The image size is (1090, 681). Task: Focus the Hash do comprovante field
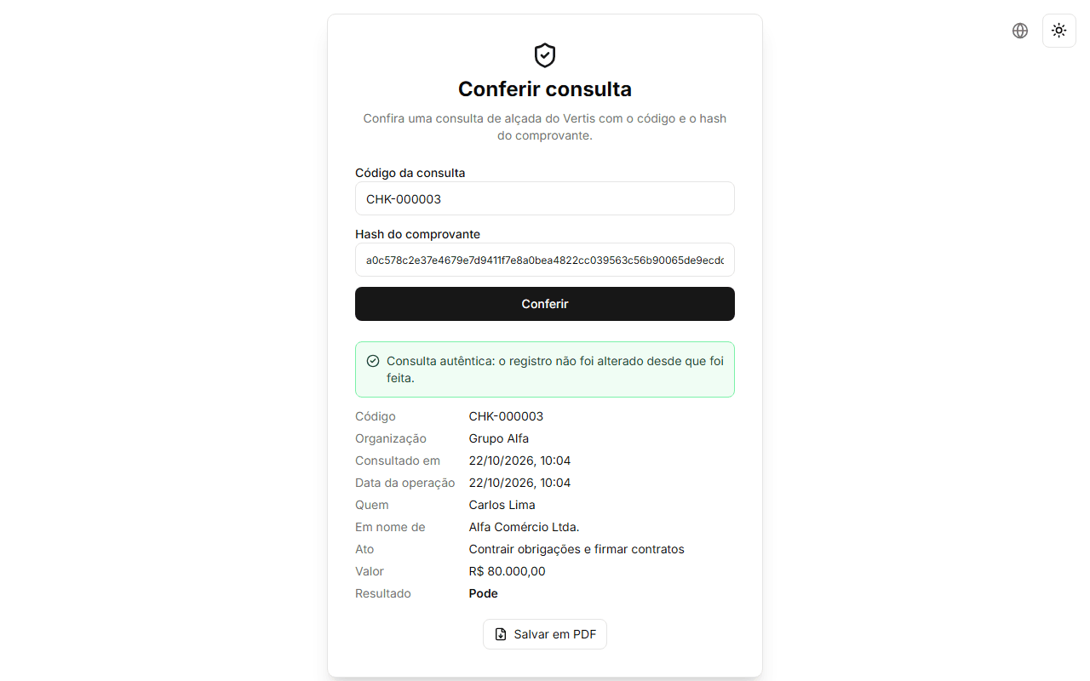coord(545,260)
